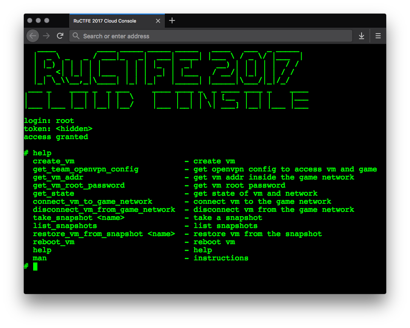Click 'get openvpn config to access vm and game' description

tap(285, 169)
